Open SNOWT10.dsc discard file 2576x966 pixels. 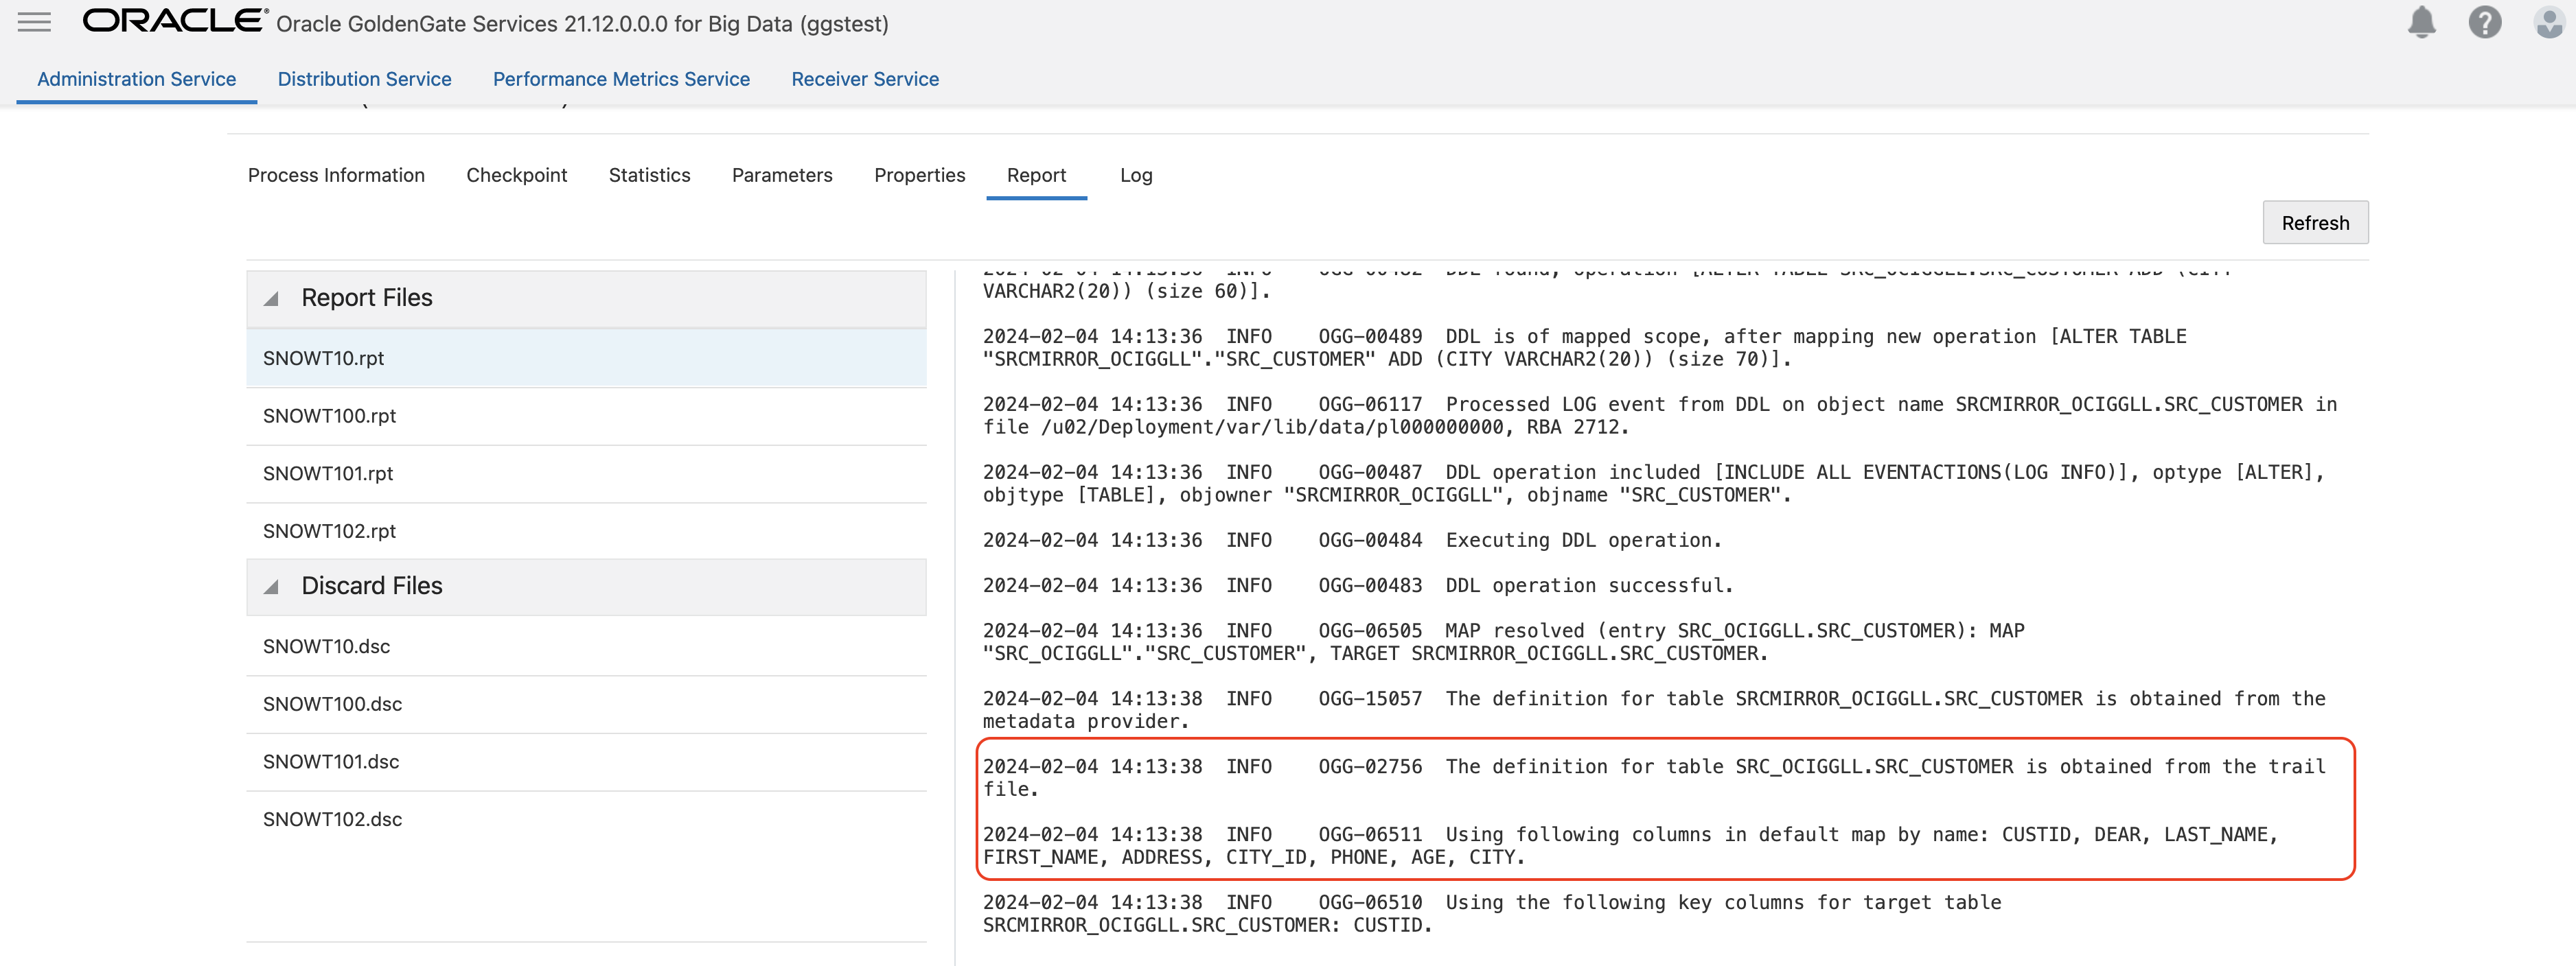click(x=326, y=646)
